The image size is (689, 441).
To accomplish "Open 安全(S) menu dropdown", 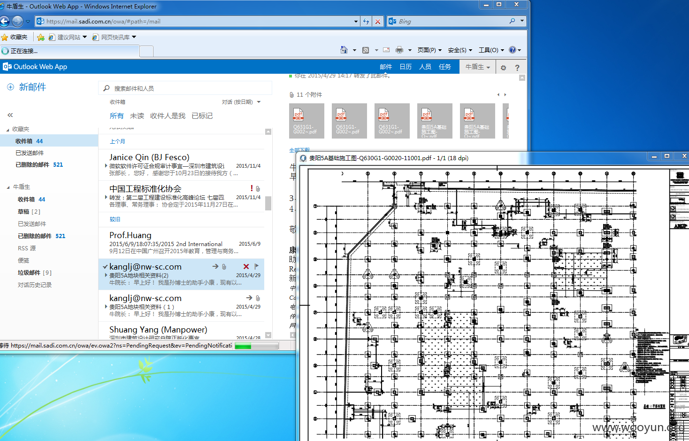I will [x=460, y=50].
